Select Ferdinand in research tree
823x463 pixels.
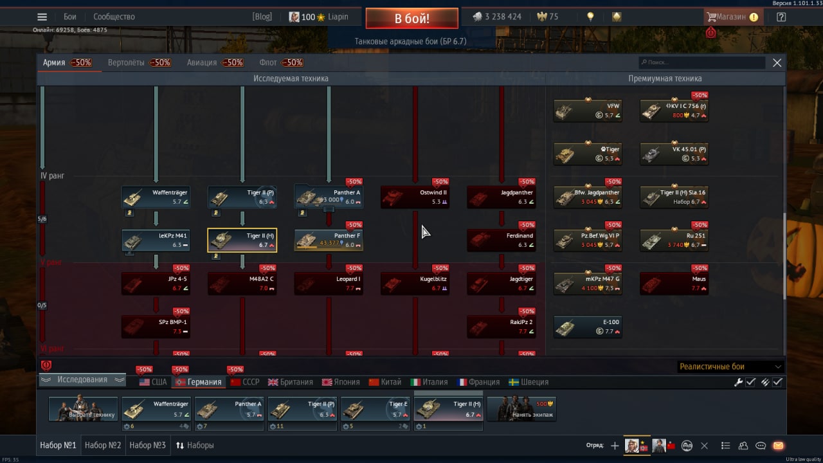[501, 240]
